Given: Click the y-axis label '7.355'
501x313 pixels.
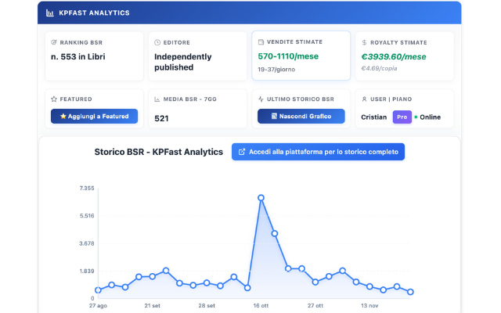Looking at the screenshot, I should pos(87,188).
